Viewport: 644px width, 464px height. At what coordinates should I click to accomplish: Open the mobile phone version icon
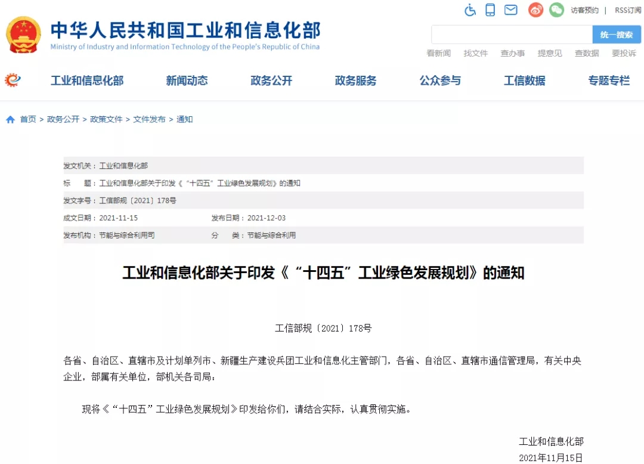point(490,10)
